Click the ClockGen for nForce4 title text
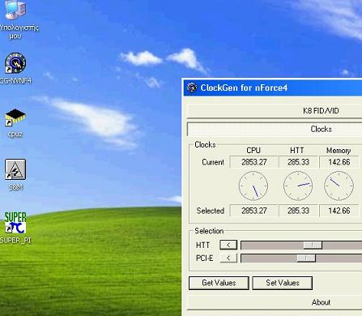362x316 pixels. click(244, 88)
